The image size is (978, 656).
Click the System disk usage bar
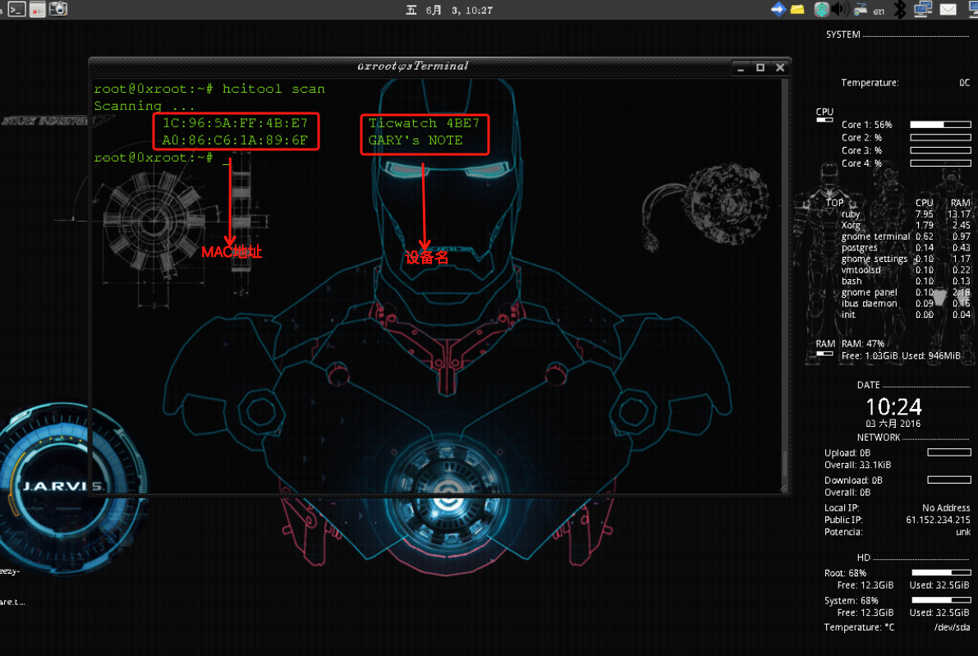tap(941, 600)
